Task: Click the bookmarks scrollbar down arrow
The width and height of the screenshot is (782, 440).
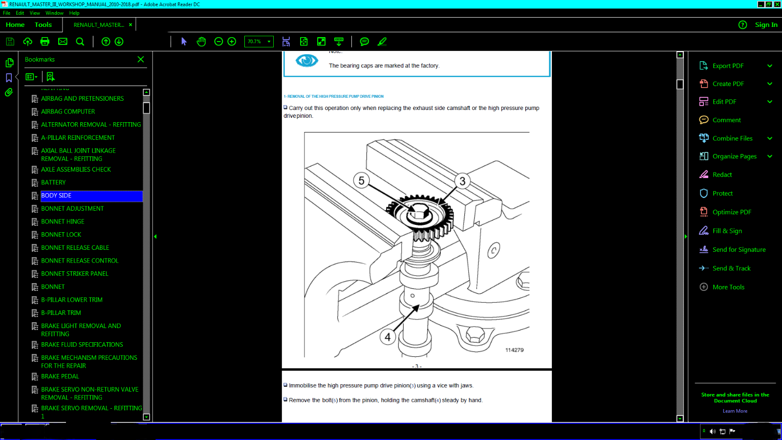Action: [146, 417]
